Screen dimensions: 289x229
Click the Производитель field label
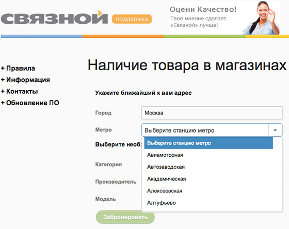point(116,182)
